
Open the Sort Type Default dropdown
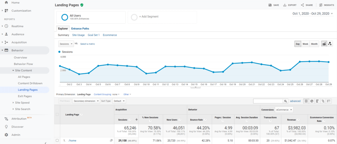click(119, 101)
